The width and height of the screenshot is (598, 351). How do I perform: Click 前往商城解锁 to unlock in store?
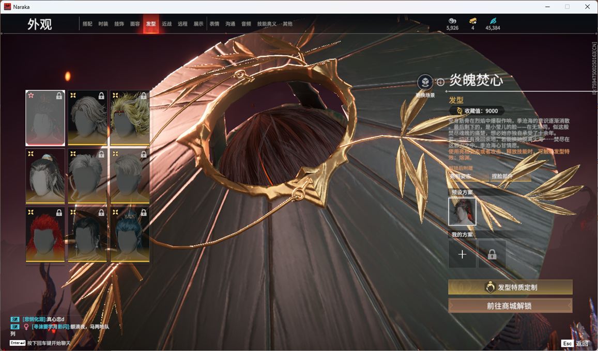tap(510, 306)
